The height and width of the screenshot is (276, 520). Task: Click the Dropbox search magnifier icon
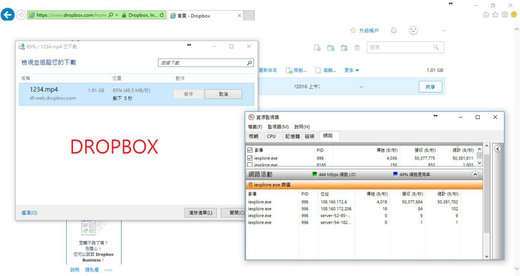coord(436,47)
